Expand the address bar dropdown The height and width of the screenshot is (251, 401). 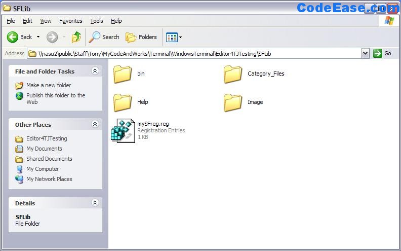click(366, 54)
